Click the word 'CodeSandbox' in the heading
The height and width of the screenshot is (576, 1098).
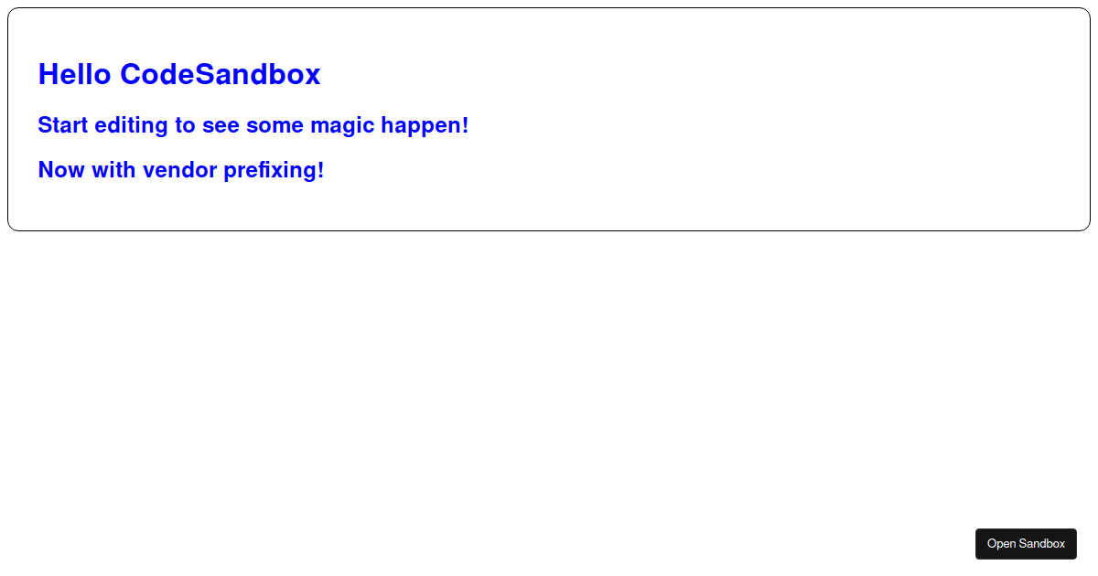(x=221, y=74)
